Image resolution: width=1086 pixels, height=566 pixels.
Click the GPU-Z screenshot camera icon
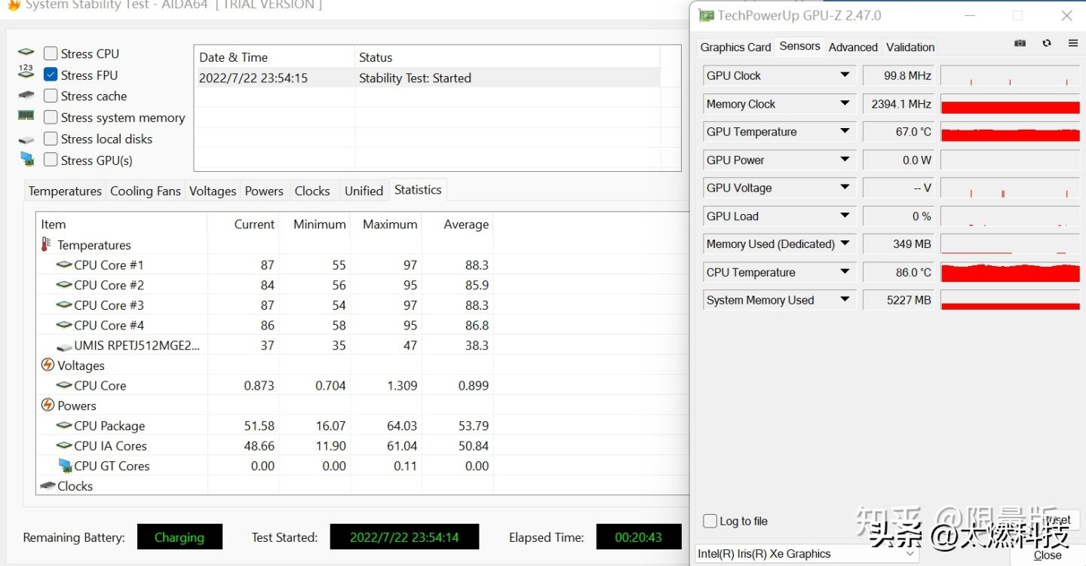tap(1020, 44)
